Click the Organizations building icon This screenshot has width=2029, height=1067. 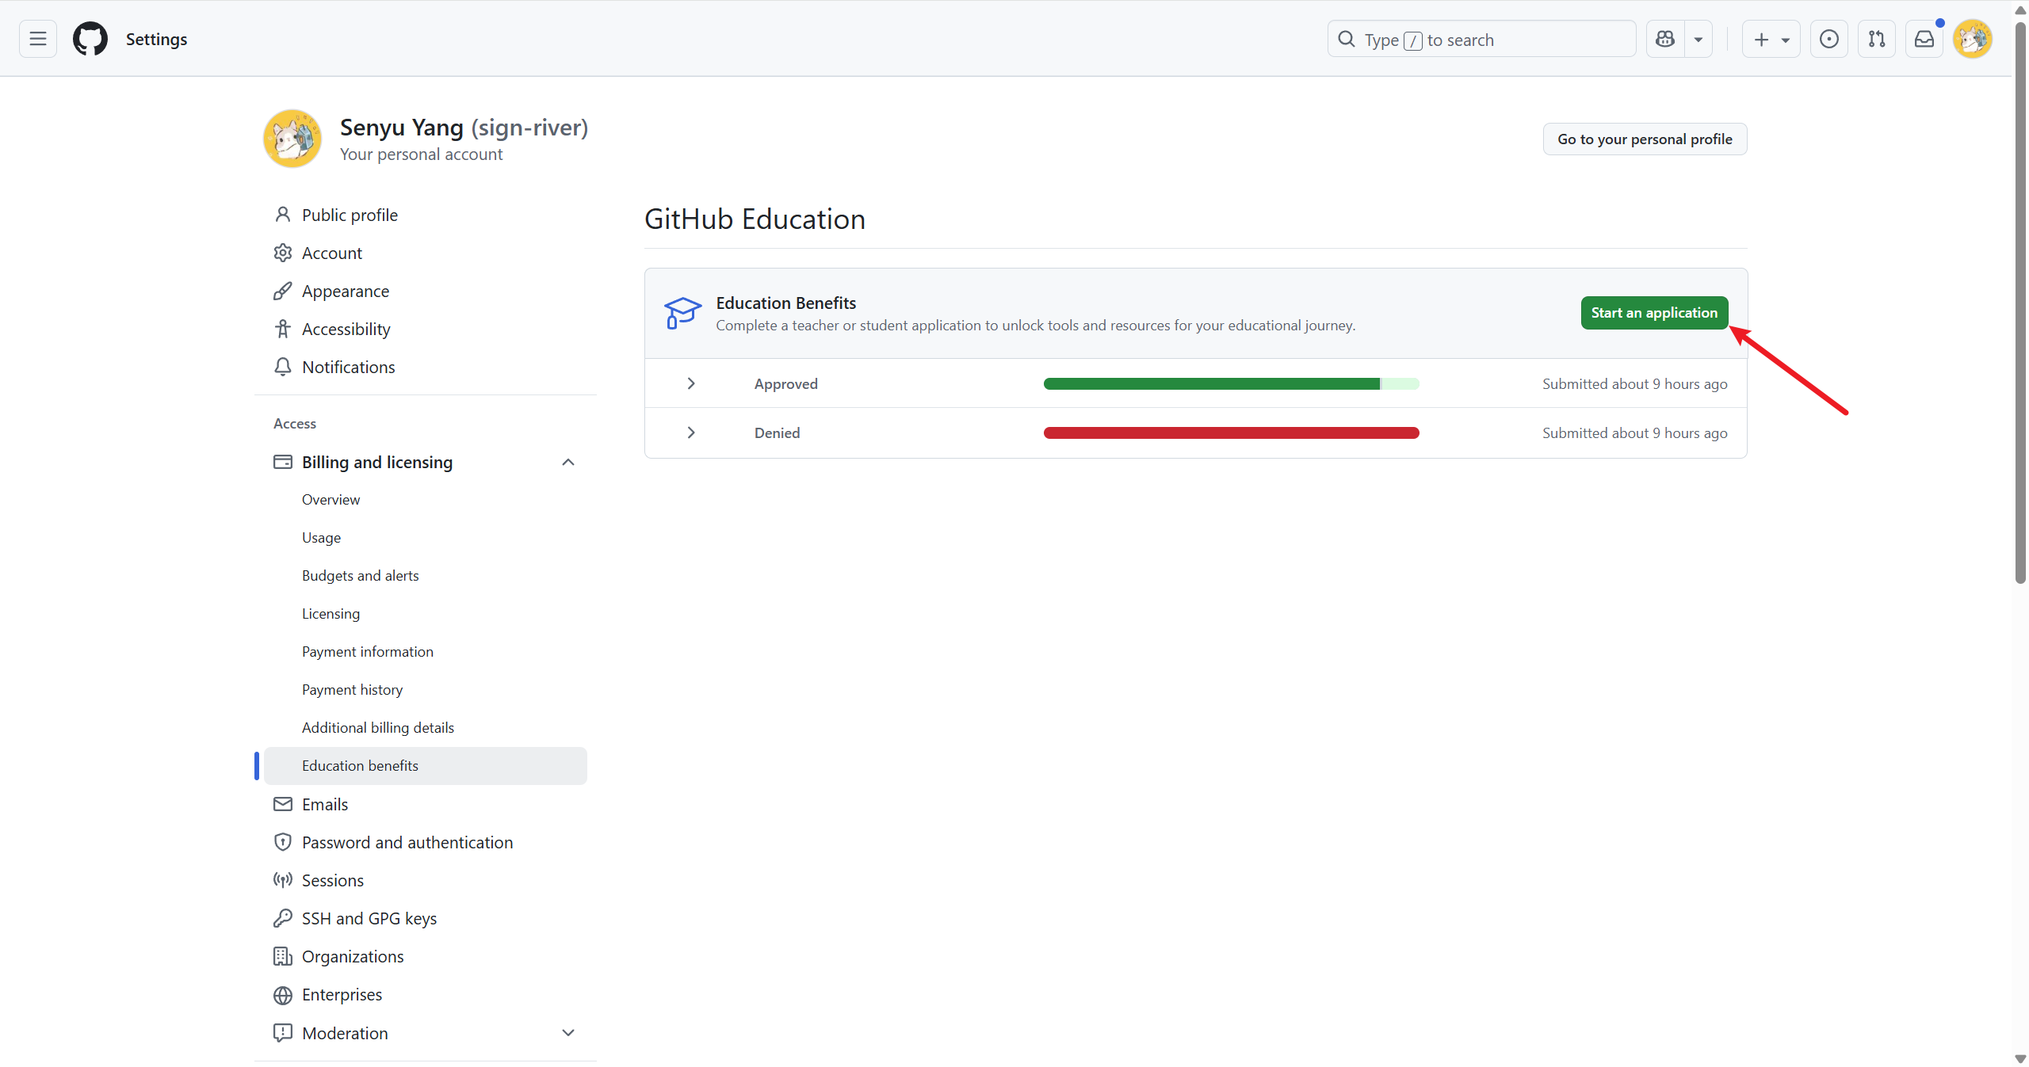[283, 956]
